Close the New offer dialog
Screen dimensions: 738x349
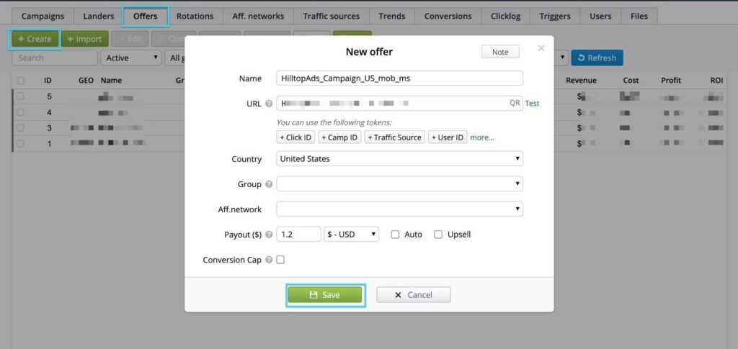(541, 49)
